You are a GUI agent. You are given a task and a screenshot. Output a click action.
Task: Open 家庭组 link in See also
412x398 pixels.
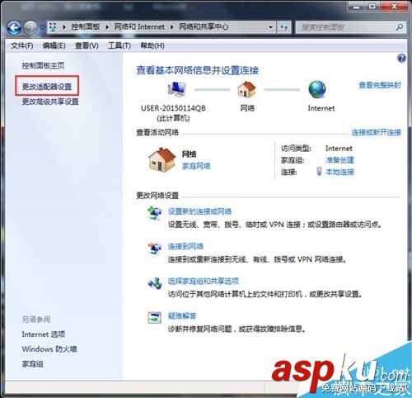coord(32,364)
